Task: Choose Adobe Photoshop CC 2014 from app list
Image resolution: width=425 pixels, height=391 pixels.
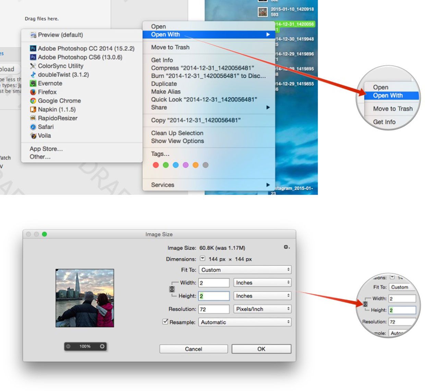Action: tap(86, 49)
